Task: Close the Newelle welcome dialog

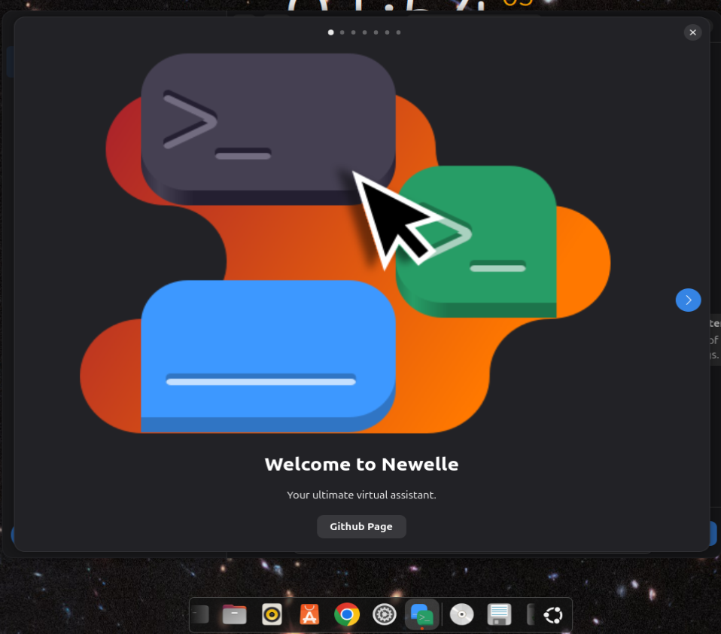Action: 692,32
